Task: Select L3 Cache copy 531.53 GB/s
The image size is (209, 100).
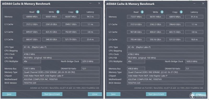Action: 175,39
